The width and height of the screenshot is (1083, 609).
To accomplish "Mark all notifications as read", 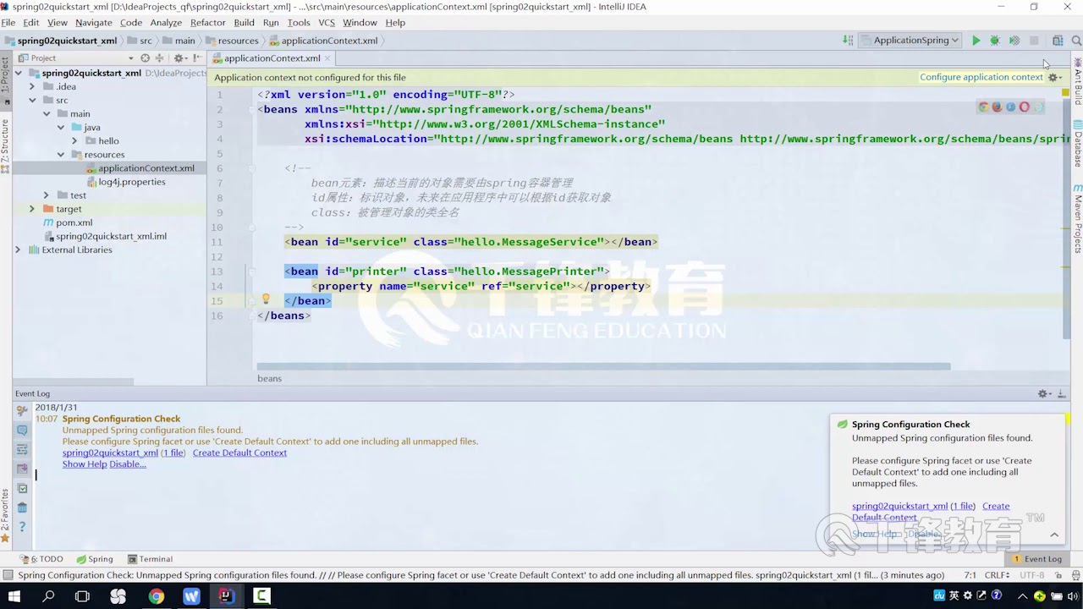I will coord(22,489).
